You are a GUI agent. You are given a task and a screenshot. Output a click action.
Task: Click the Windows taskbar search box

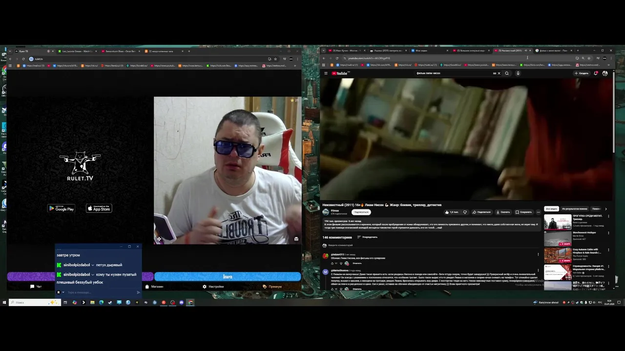34,302
